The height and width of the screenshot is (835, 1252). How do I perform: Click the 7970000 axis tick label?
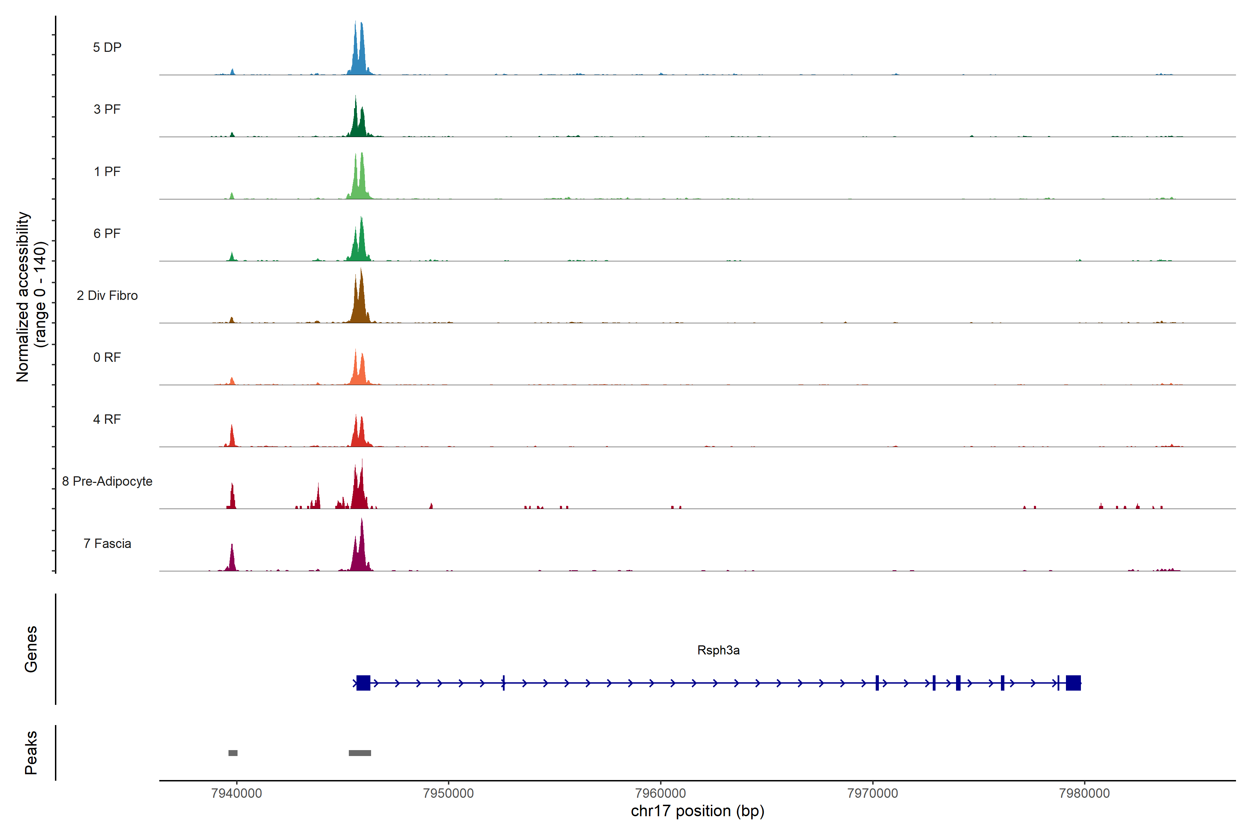[873, 793]
